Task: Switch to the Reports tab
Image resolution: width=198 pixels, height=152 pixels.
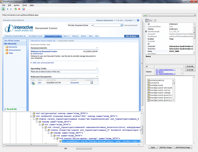Action: (x=75, y=36)
